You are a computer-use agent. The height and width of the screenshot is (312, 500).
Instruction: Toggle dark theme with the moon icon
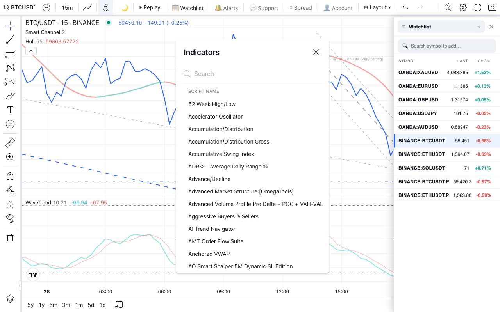[125, 7]
